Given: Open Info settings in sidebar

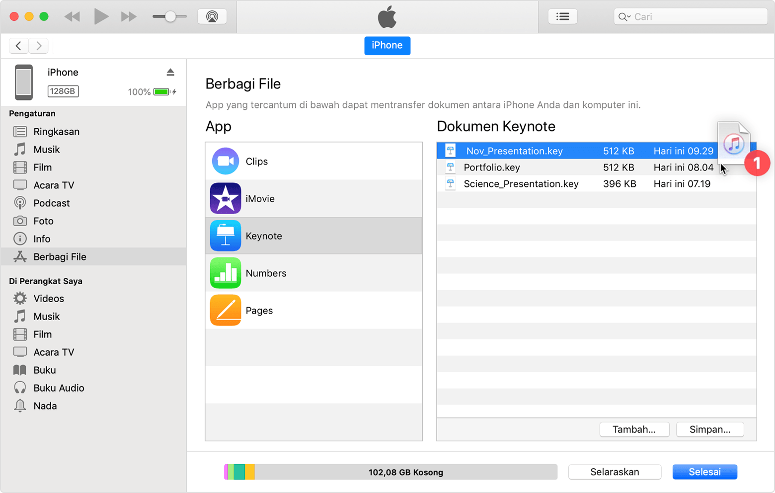Looking at the screenshot, I should click(x=93, y=239).
